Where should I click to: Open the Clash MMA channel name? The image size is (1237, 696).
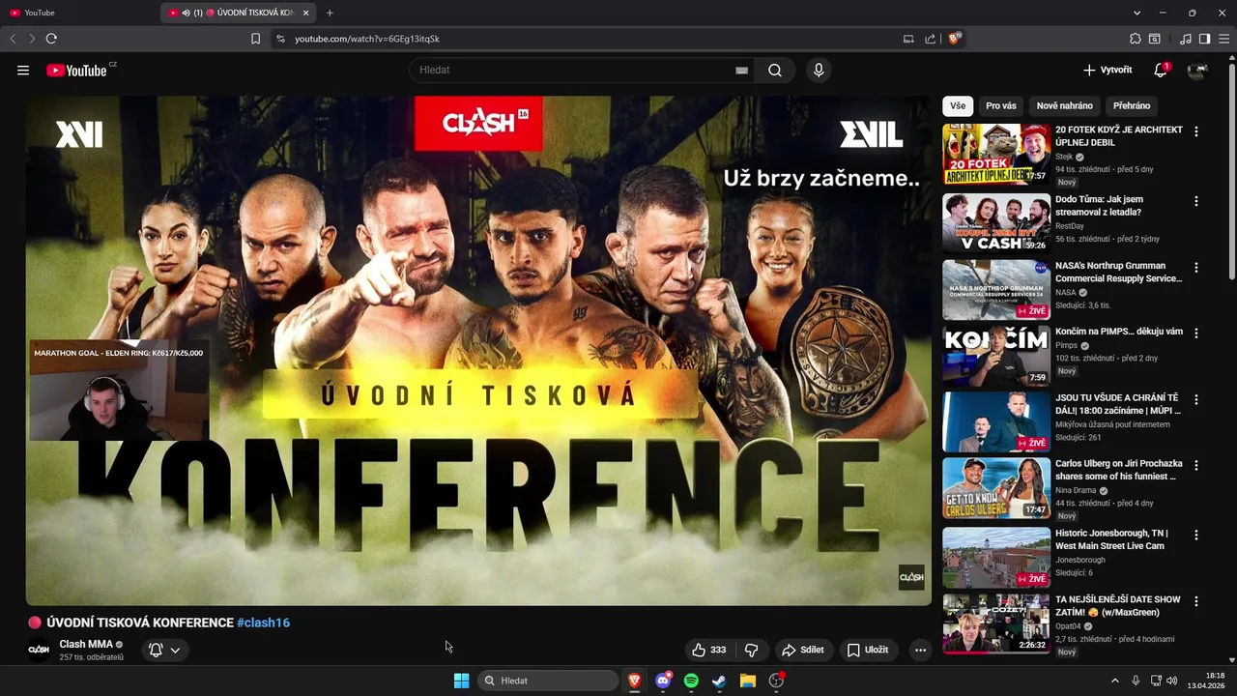click(x=86, y=644)
